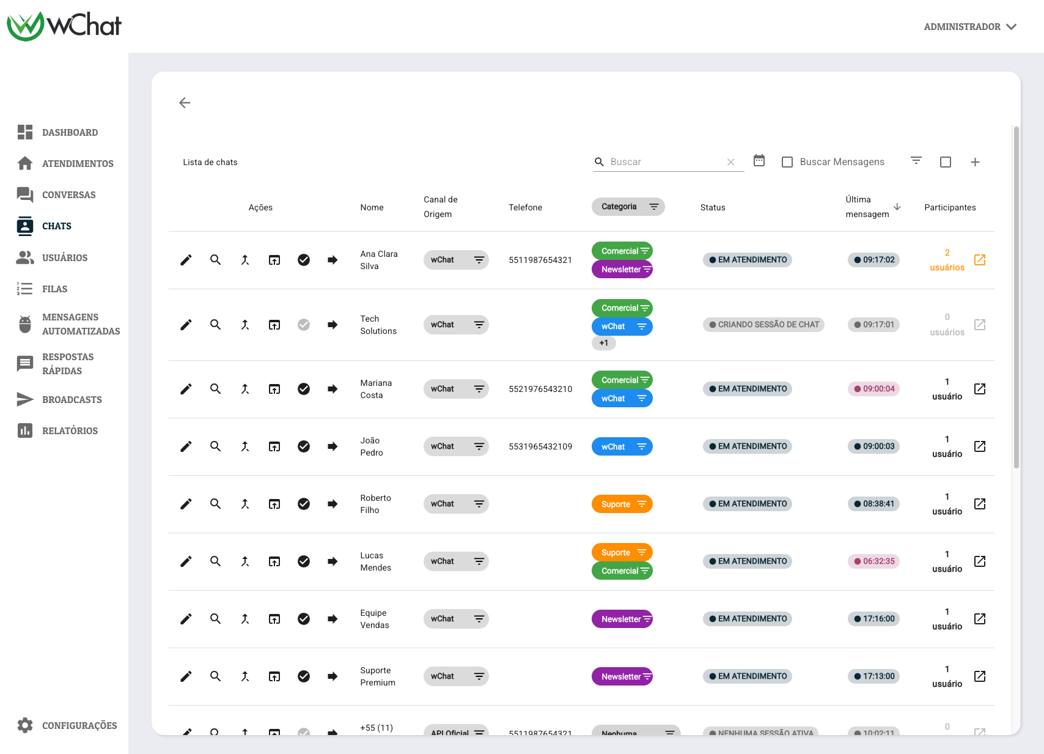Open the calendar date filter icon
Viewport: 1044px width, 754px height.
click(x=759, y=161)
